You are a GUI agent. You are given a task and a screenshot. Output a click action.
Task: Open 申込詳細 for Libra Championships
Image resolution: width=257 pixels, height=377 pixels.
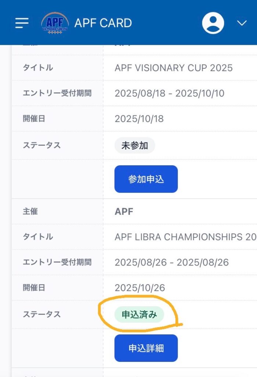click(146, 348)
